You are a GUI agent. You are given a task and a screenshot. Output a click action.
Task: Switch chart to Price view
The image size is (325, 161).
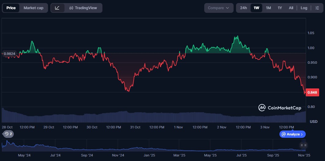(11, 8)
